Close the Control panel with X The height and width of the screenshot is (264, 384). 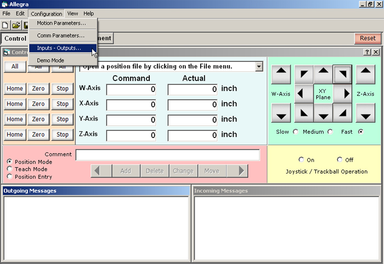point(376,52)
